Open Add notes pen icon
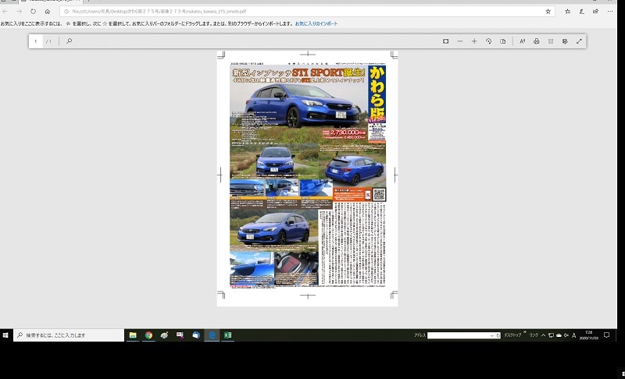Image resolution: width=625 pixels, height=379 pixels. point(582,12)
